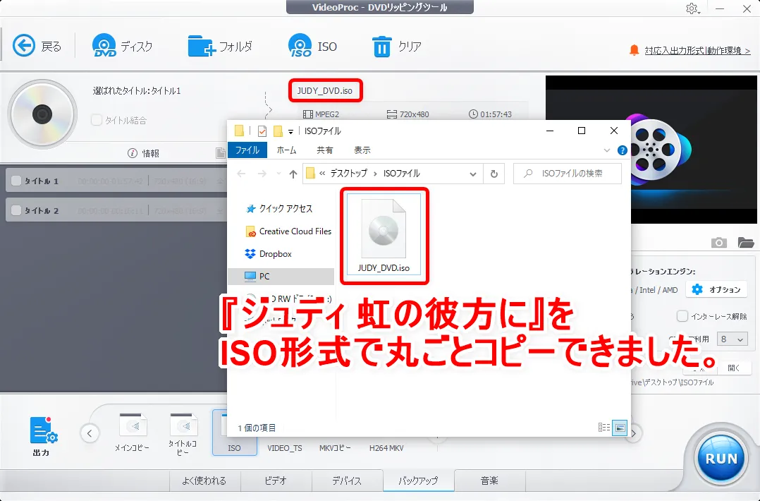Image resolution: width=760 pixels, height=501 pixels.
Task: Open ホーム ribbon tab in Explorer
Action: (287, 150)
